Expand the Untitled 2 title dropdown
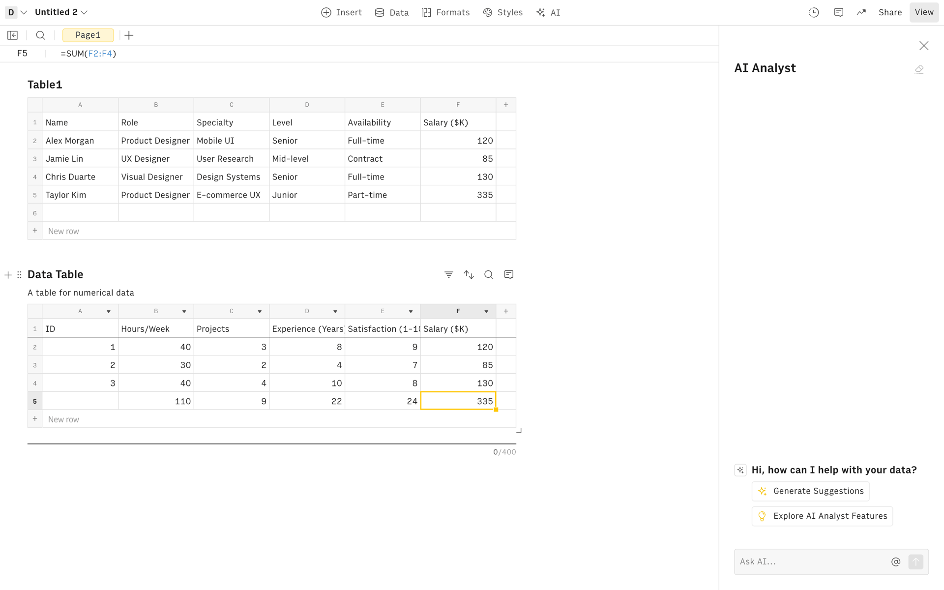Image resolution: width=944 pixels, height=590 pixels. coord(84,12)
